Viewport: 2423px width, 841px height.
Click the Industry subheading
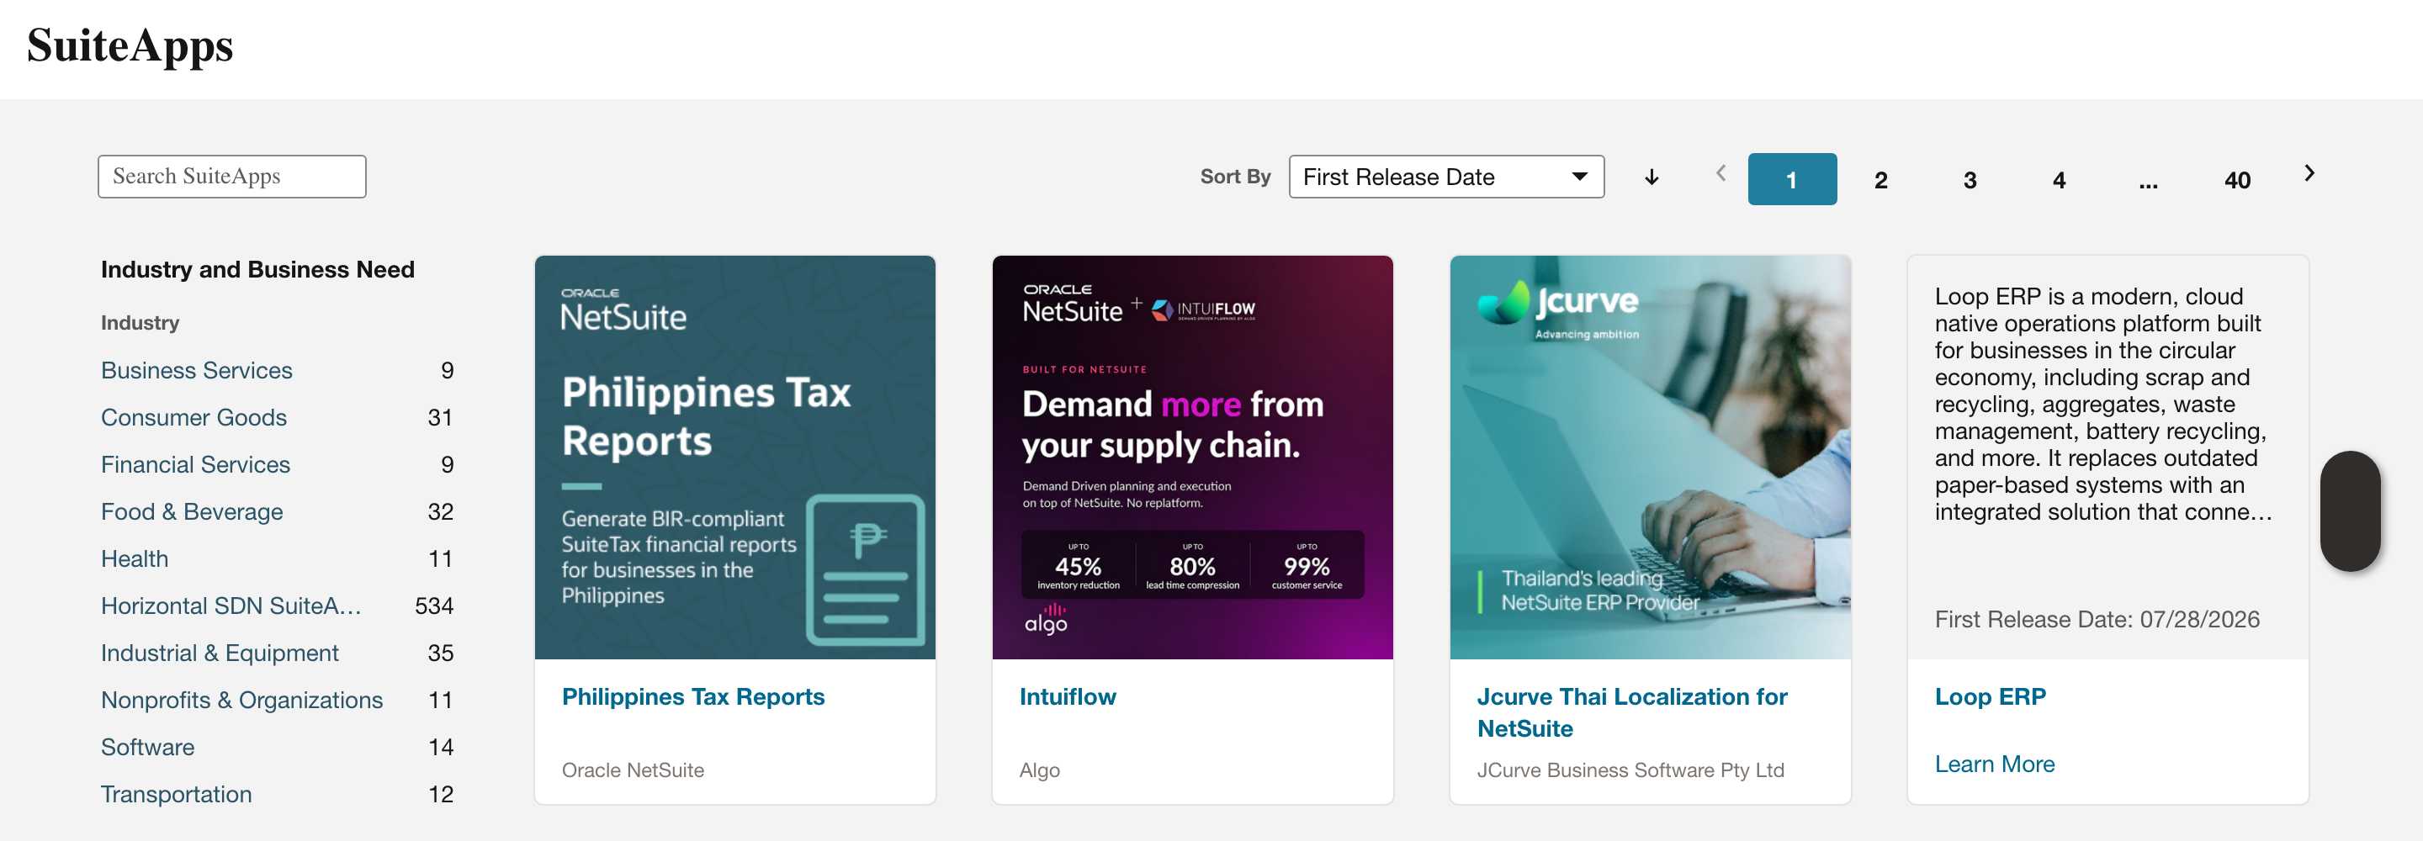pyautogui.click(x=141, y=323)
